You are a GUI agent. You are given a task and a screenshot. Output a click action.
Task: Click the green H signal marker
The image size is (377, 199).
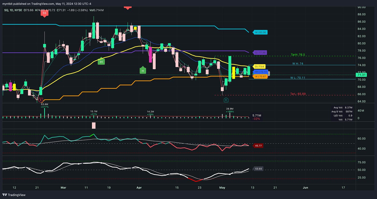[x=142, y=70]
